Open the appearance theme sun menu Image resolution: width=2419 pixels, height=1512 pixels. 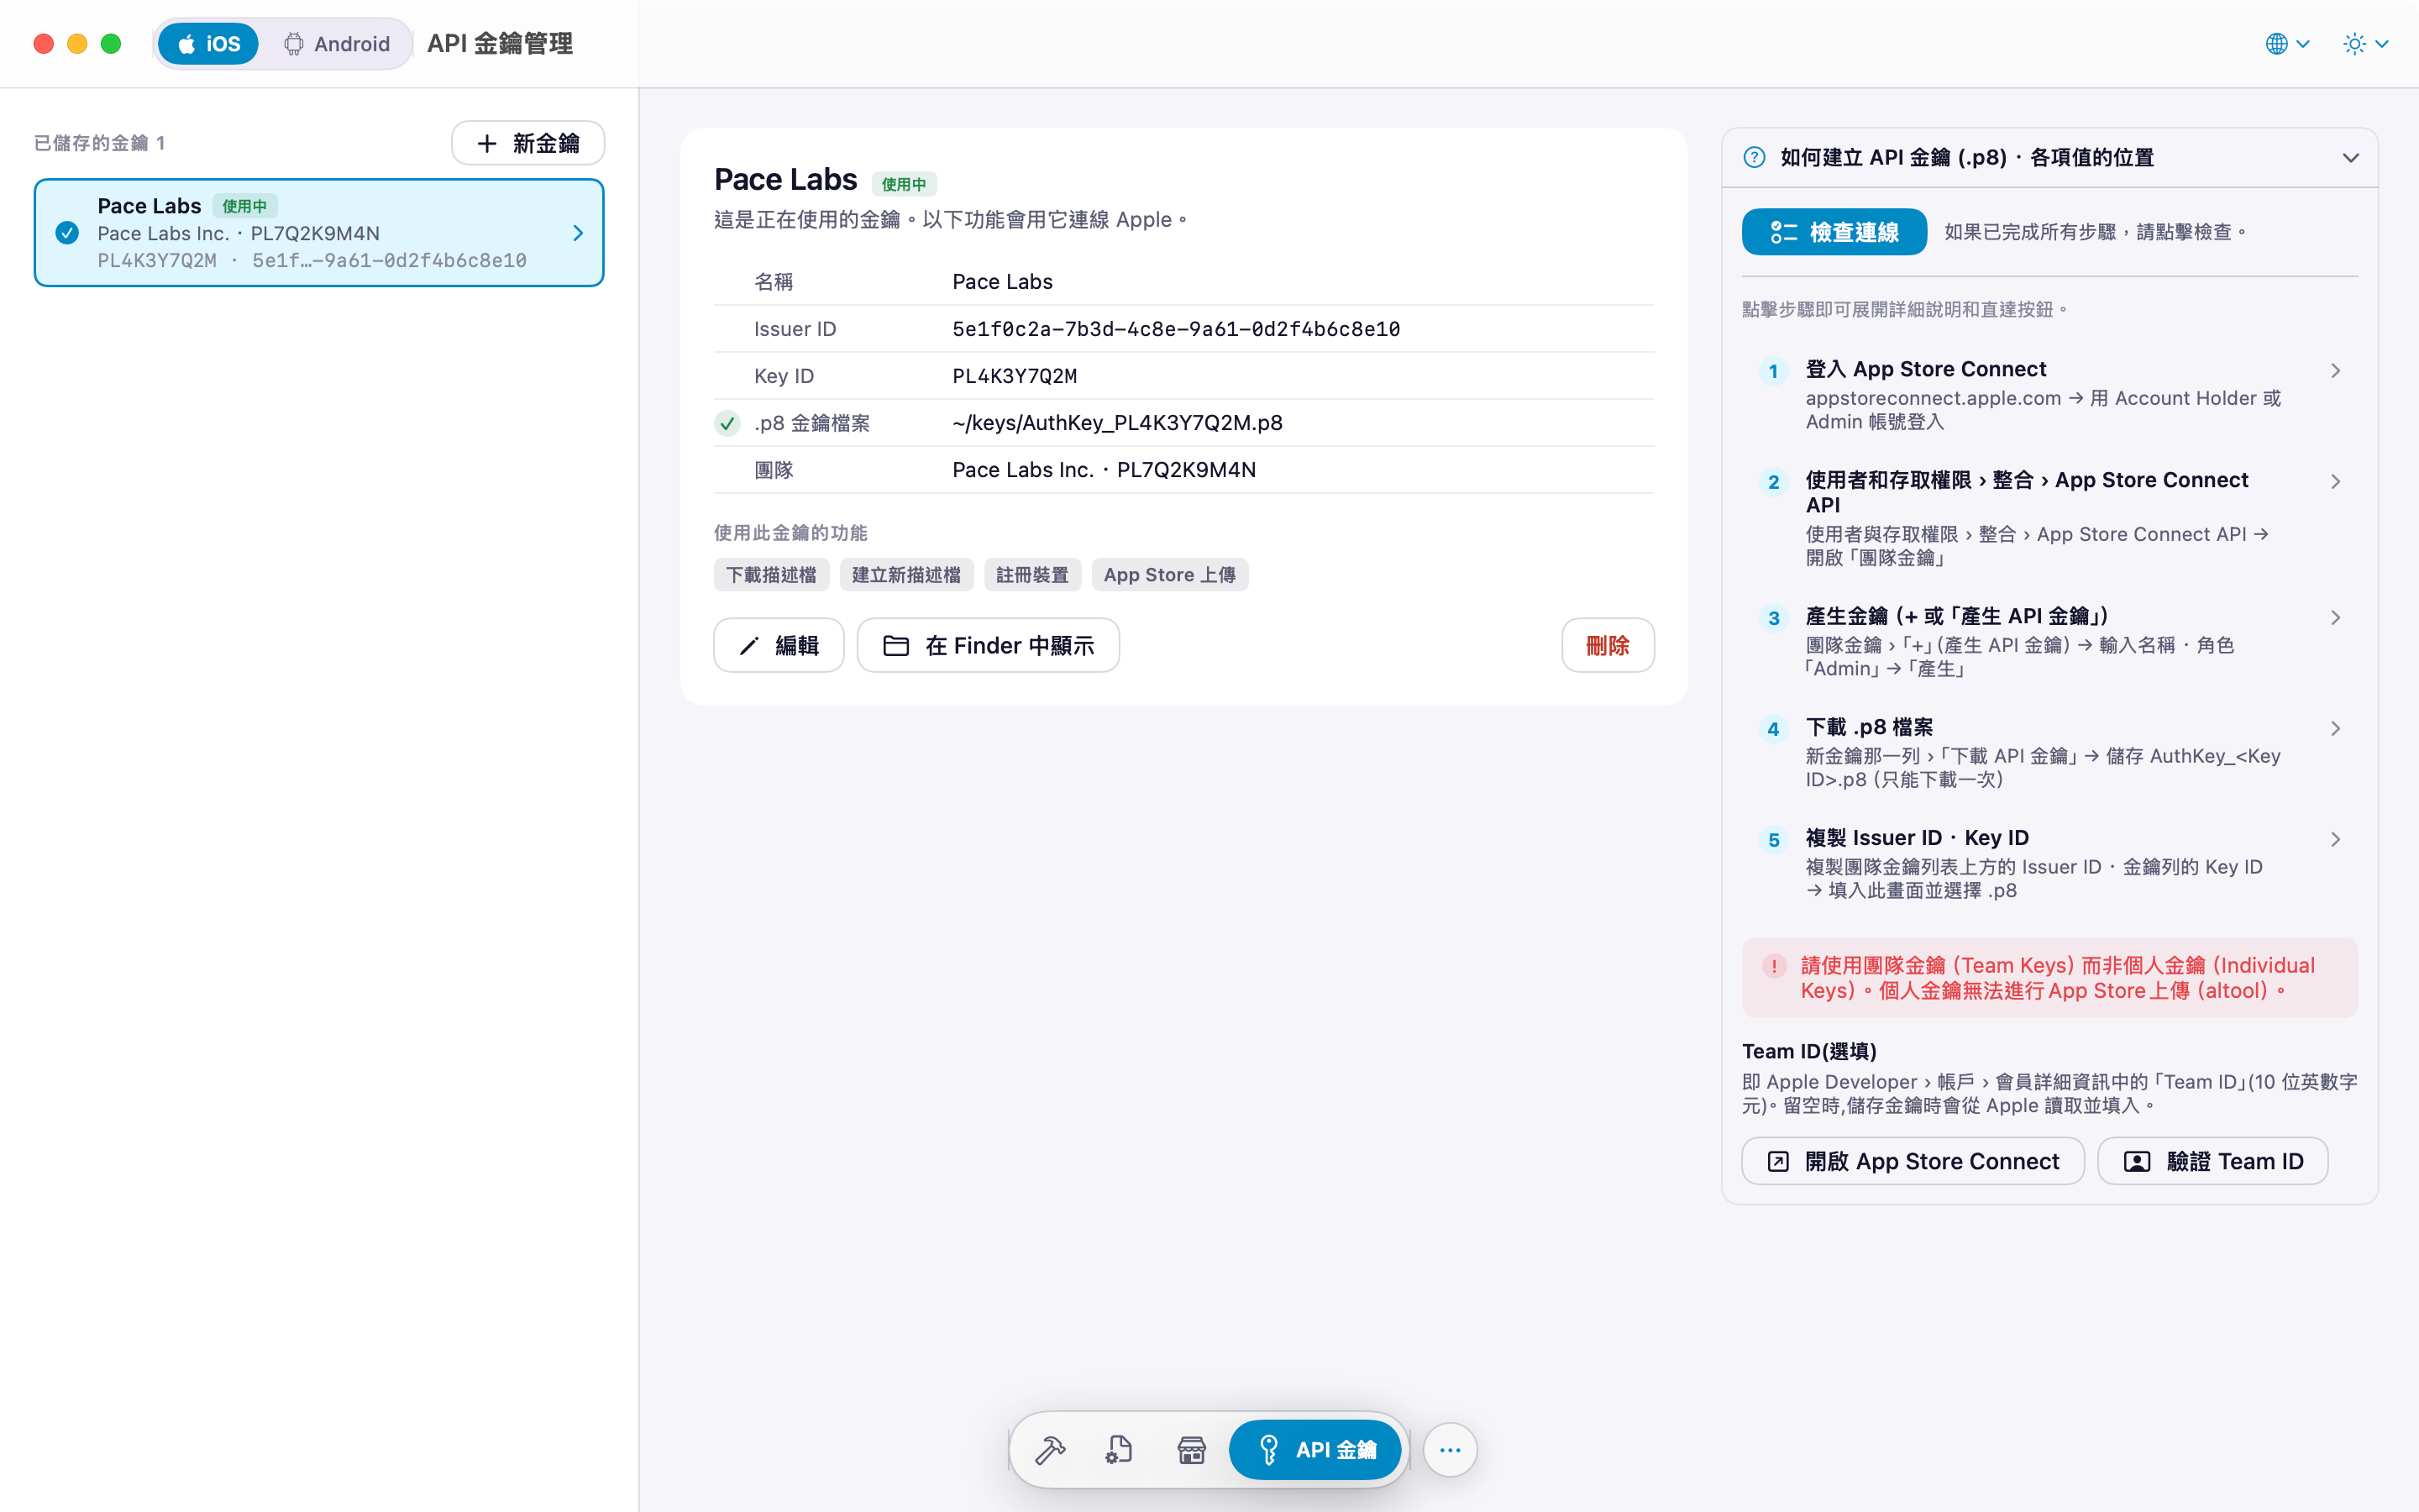click(2365, 44)
